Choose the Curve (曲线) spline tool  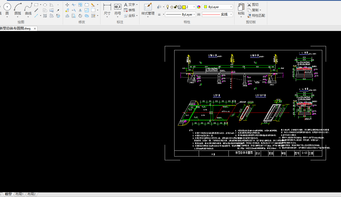28,7
